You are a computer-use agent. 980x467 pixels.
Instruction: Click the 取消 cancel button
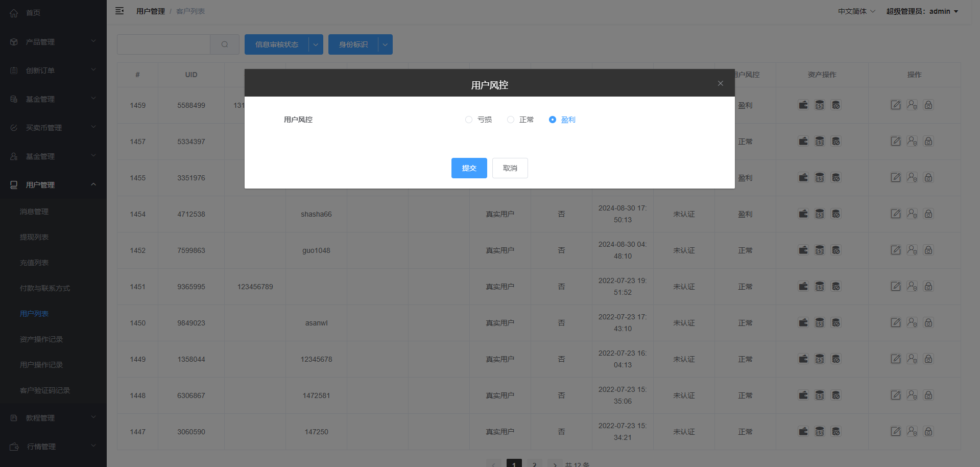click(510, 168)
